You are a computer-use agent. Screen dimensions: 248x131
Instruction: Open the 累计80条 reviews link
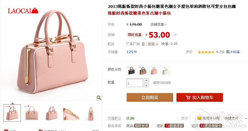pos(233,52)
